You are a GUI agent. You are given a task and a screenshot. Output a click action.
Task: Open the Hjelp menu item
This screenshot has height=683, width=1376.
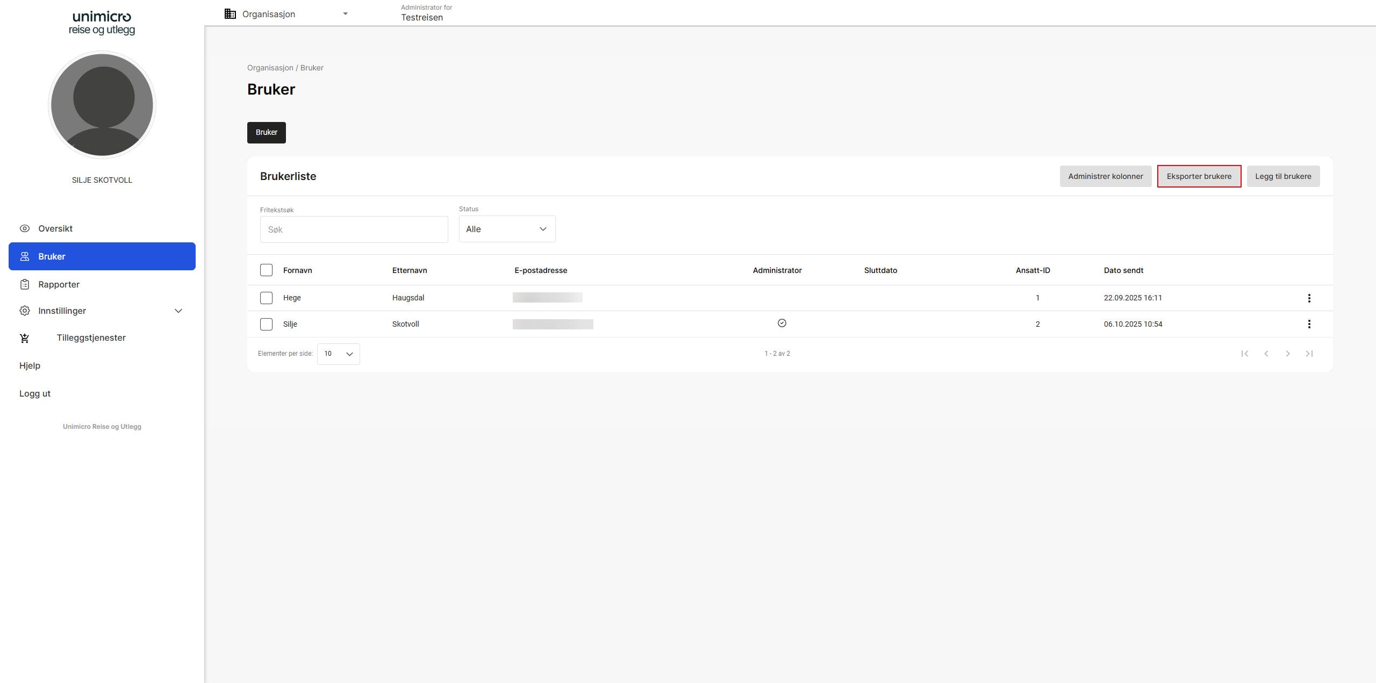click(30, 365)
